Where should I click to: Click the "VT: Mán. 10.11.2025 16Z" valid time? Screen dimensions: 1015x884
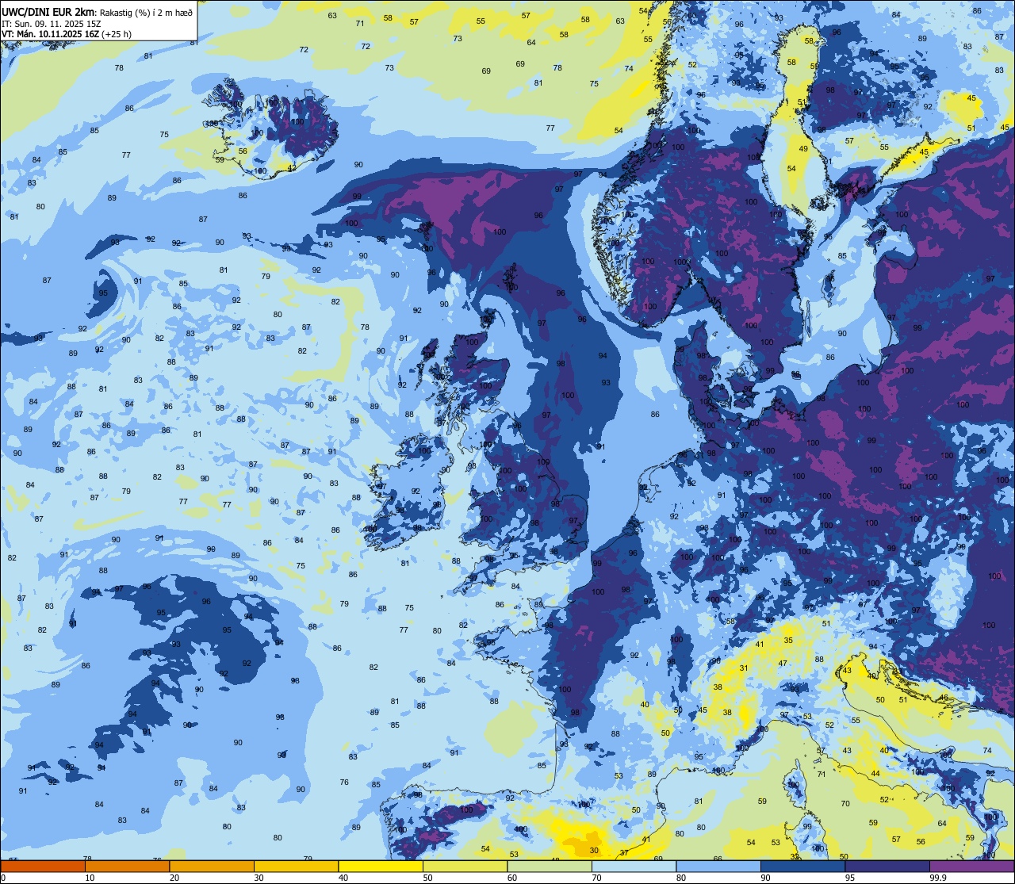[51, 34]
